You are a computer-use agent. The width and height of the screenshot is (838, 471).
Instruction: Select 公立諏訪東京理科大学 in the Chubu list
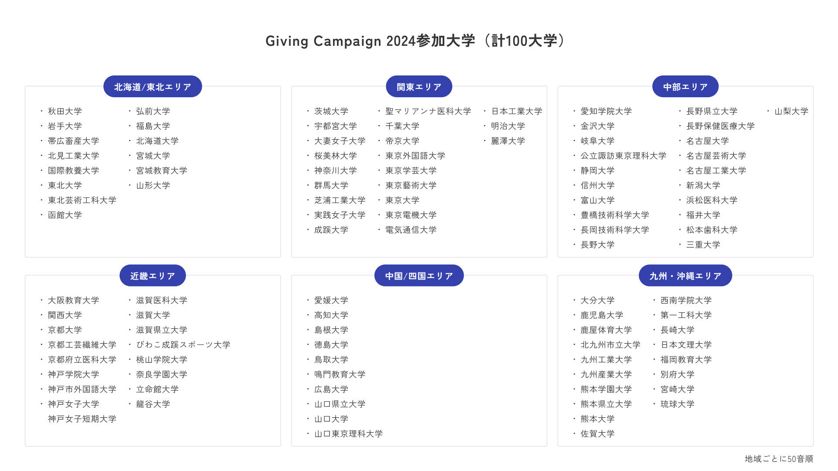(623, 156)
